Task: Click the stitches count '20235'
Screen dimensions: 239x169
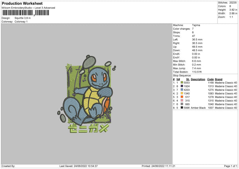Action: click(233, 3)
